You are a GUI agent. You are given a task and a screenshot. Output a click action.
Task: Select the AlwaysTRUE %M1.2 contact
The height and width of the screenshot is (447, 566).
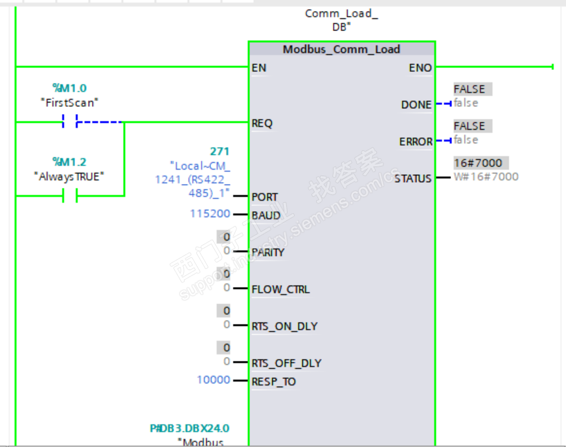click(70, 196)
